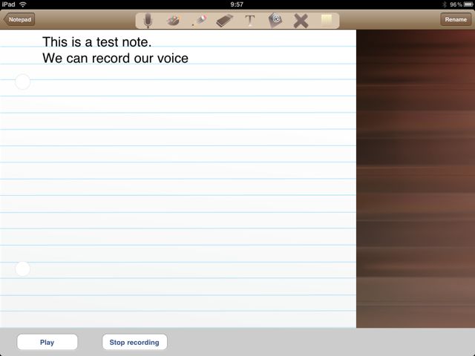This screenshot has width=475, height=356.
Task: Choose the T text tool
Action: (249, 21)
